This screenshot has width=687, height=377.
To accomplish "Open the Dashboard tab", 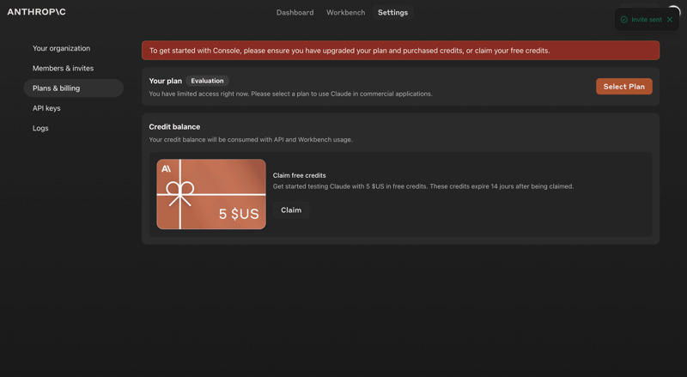I will [295, 12].
